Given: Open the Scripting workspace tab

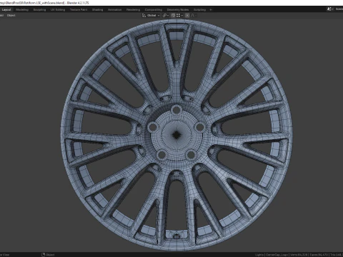Looking at the screenshot, I should 199,10.
